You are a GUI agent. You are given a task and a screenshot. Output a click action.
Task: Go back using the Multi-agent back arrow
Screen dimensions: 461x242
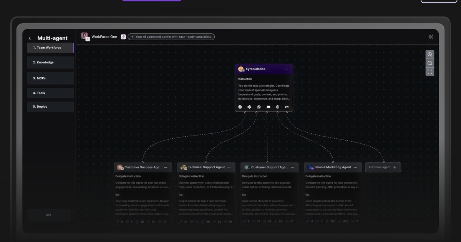(x=30, y=38)
